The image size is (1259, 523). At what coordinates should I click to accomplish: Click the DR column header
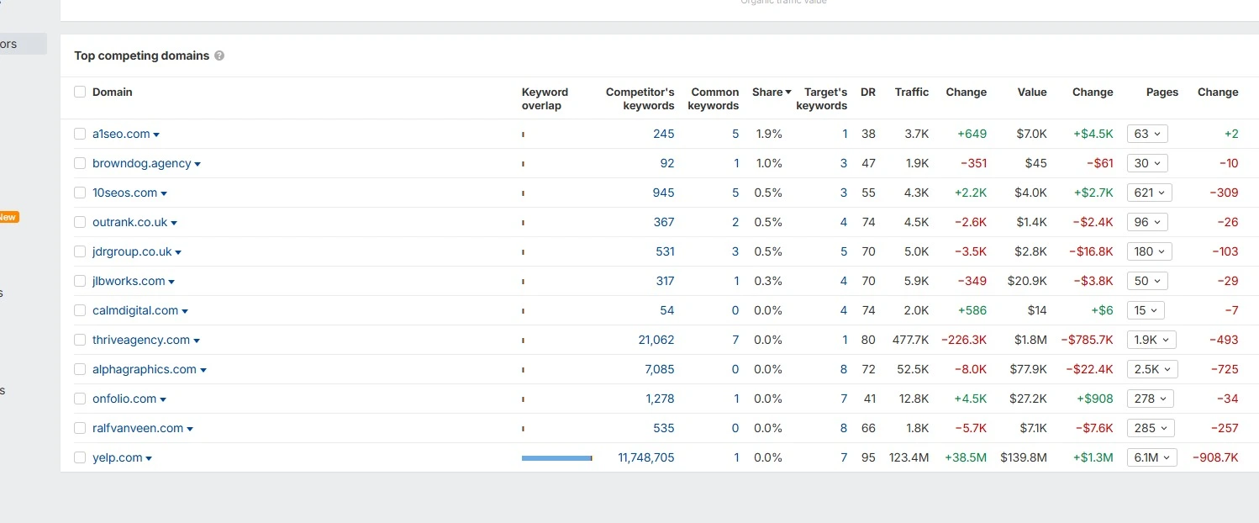[868, 92]
